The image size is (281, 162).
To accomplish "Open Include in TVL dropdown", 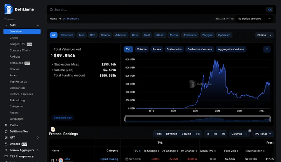I will 254,19.
